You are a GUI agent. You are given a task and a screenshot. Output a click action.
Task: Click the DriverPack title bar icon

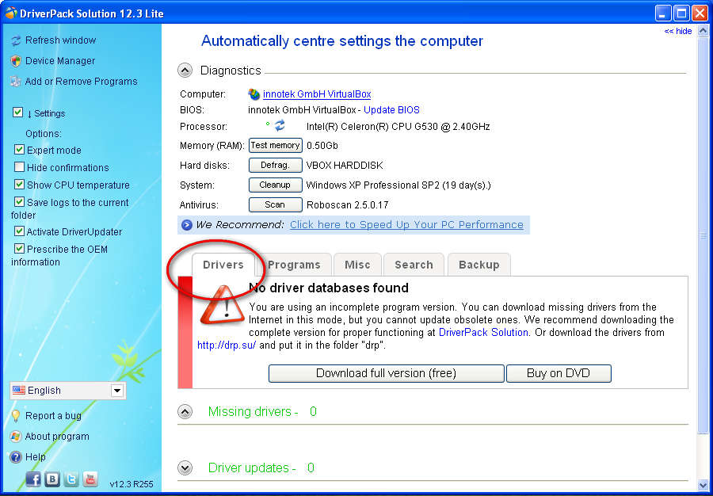(x=11, y=13)
